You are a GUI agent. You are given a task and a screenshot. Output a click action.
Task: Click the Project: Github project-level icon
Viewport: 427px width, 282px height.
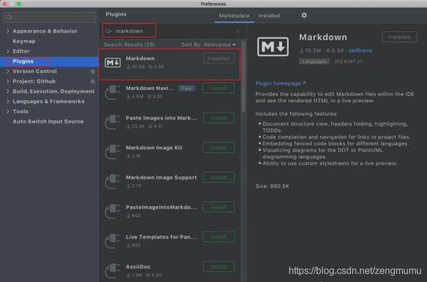pyautogui.click(x=93, y=82)
